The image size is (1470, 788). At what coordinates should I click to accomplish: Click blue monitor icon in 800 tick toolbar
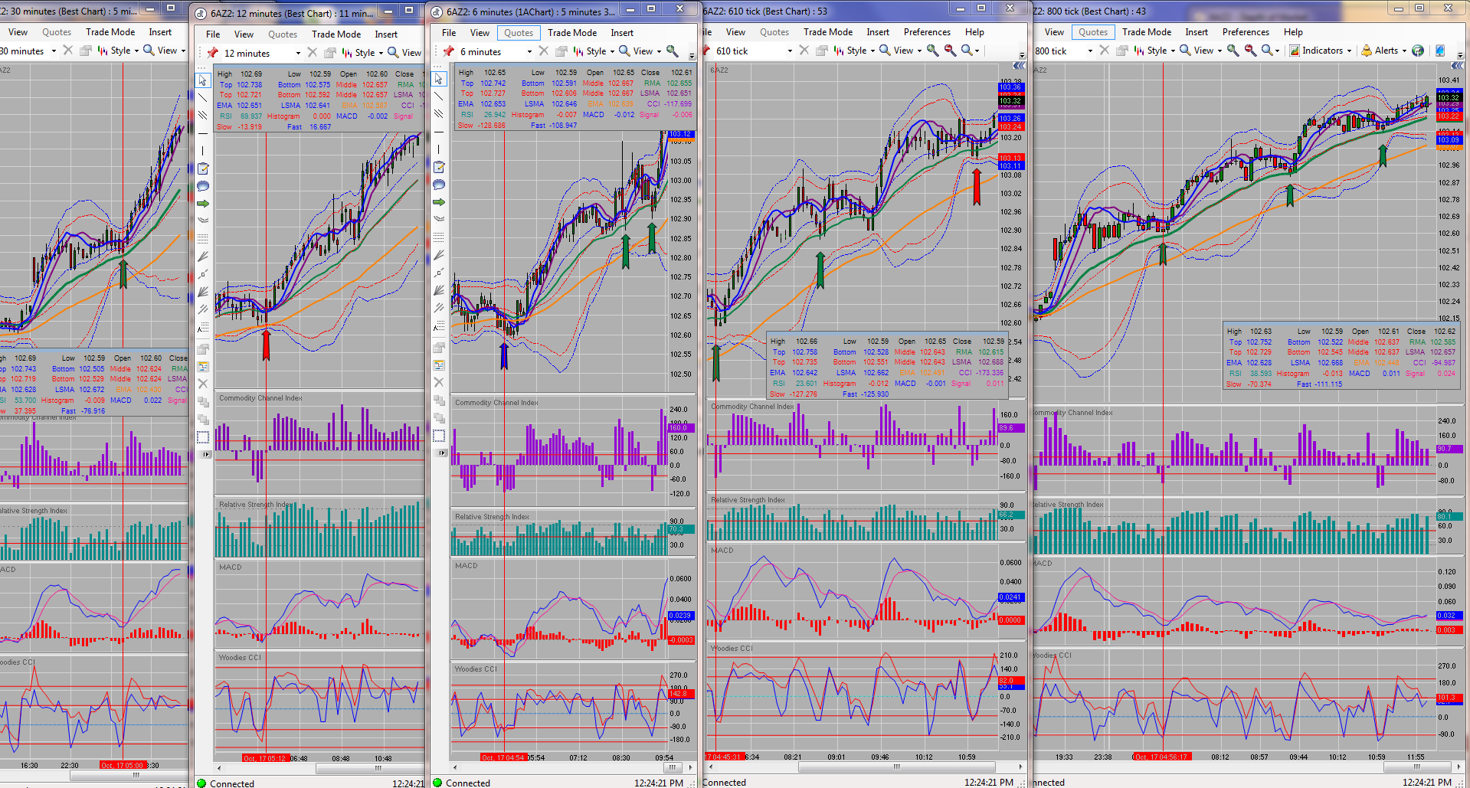click(1439, 51)
